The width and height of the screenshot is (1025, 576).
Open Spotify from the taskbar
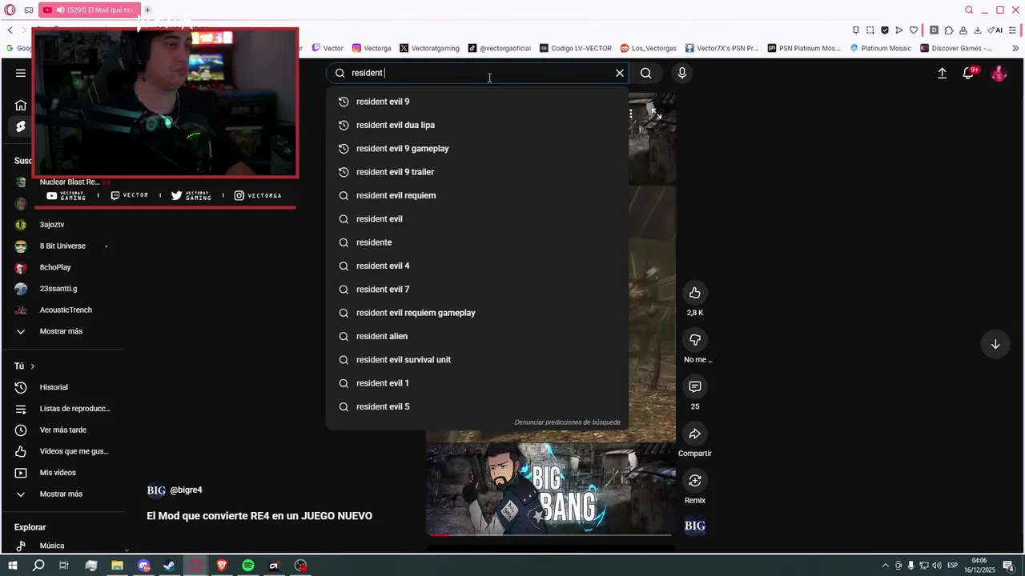click(x=248, y=566)
